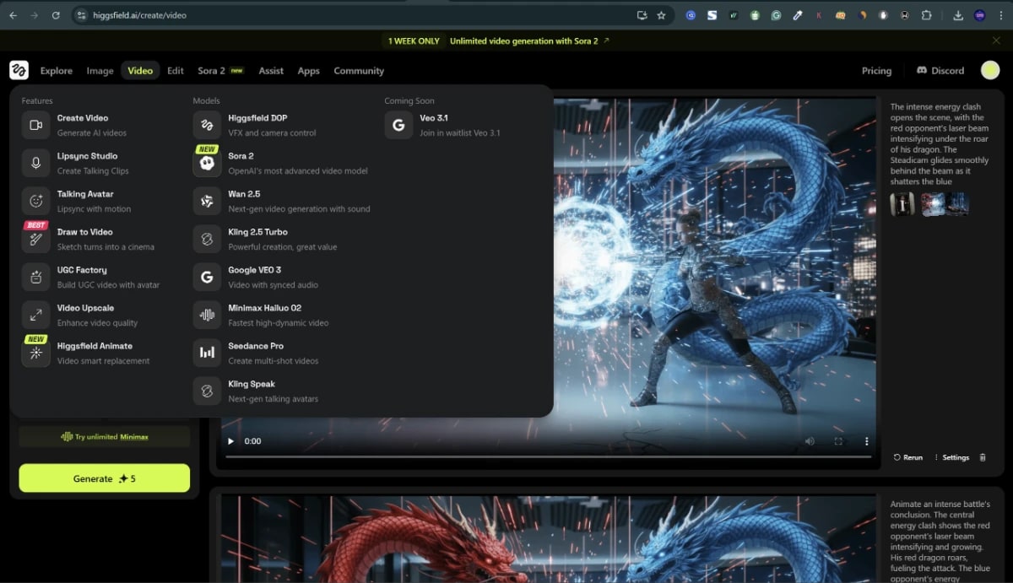Choose the Lipsync Studio title text
The height and width of the screenshot is (583, 1013).
click(87, 156)
